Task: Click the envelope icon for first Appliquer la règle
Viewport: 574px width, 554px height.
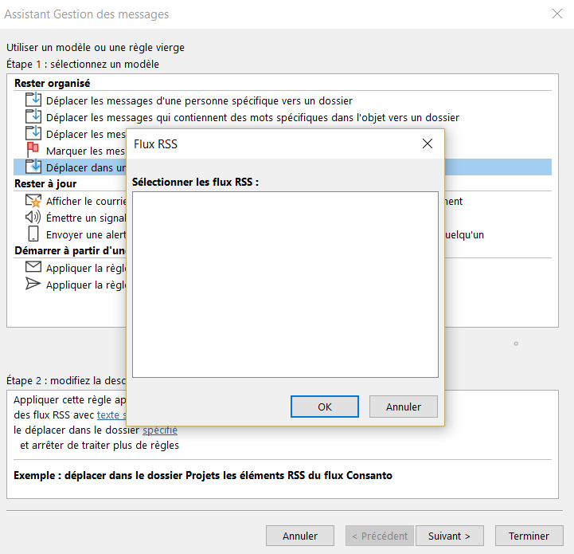Action: point(33,266)
